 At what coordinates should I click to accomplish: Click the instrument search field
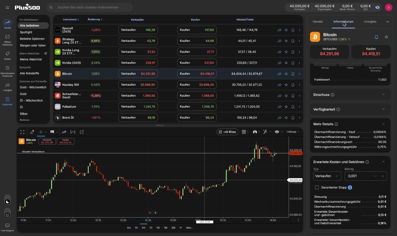90,7
